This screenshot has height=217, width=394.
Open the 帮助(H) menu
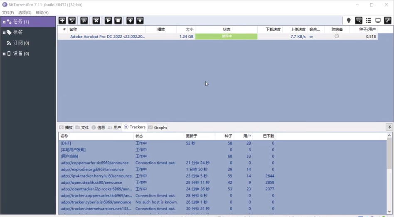pos(42,12)
